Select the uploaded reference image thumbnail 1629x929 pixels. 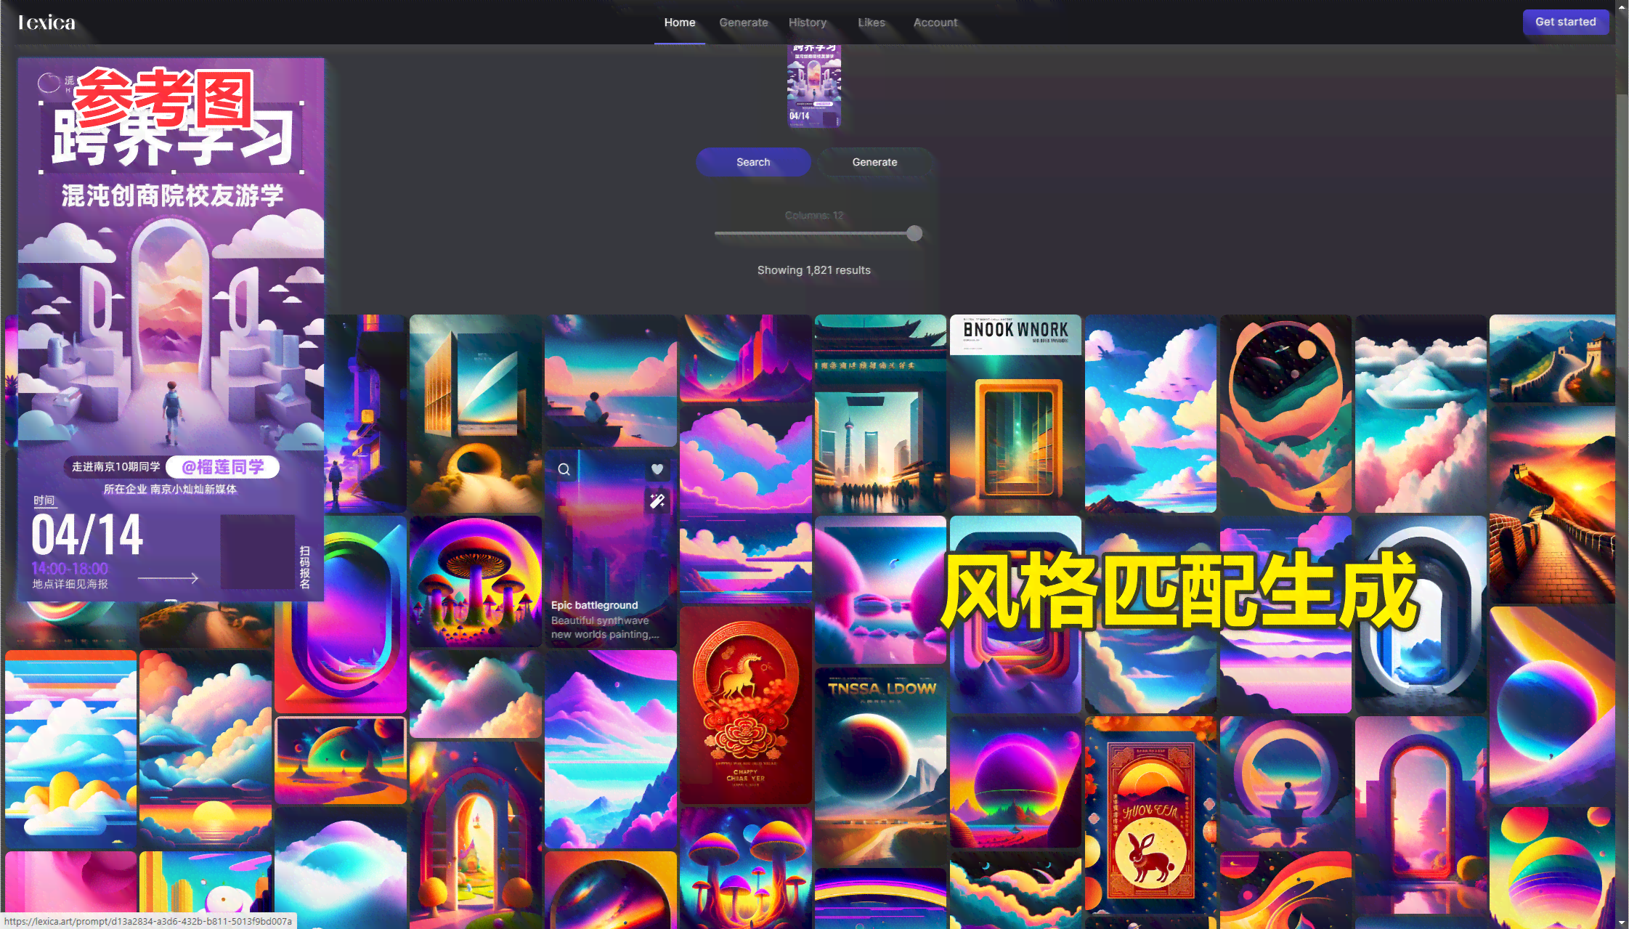[x=813, y=86]
